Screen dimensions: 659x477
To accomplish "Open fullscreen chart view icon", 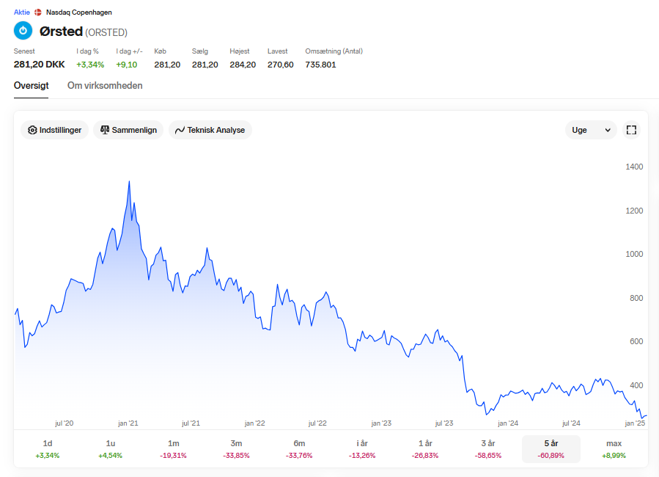I will [631, 130].
